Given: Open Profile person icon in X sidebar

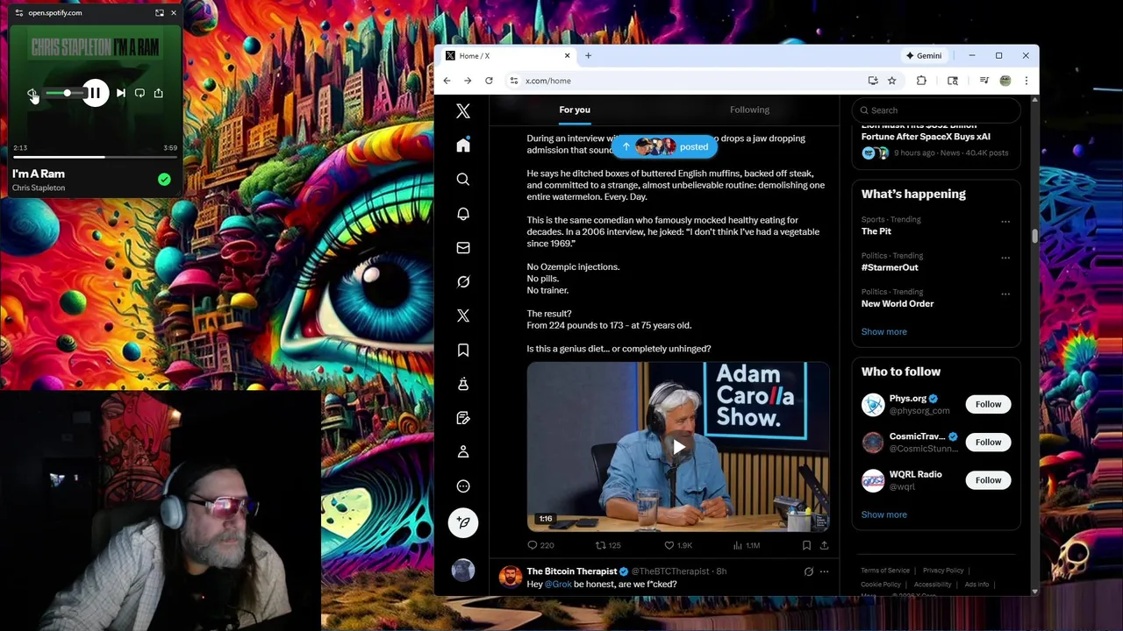Looking at the screenshot, I should [463, 452].
